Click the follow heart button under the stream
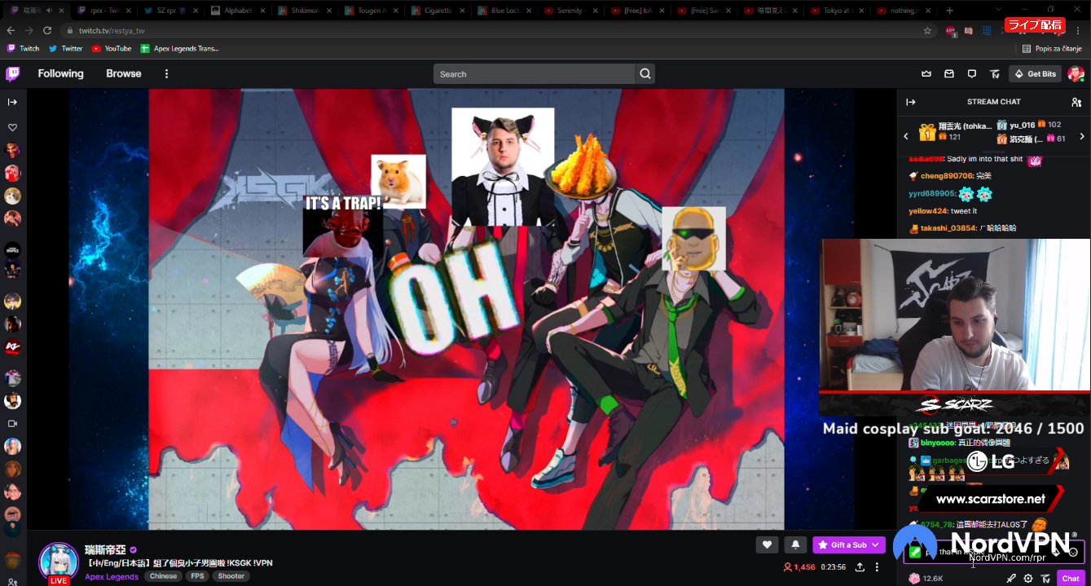 pos(767,544)
